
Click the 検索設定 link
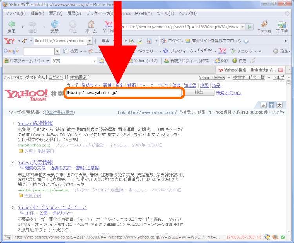coord(78,77)
